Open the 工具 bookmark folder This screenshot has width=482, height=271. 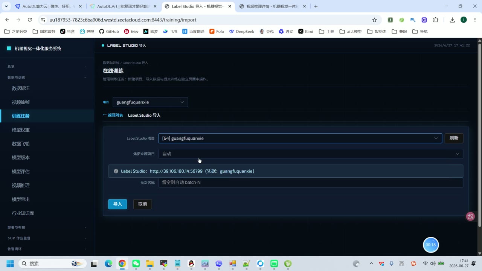pyautogui.click(x=326, y=32)
